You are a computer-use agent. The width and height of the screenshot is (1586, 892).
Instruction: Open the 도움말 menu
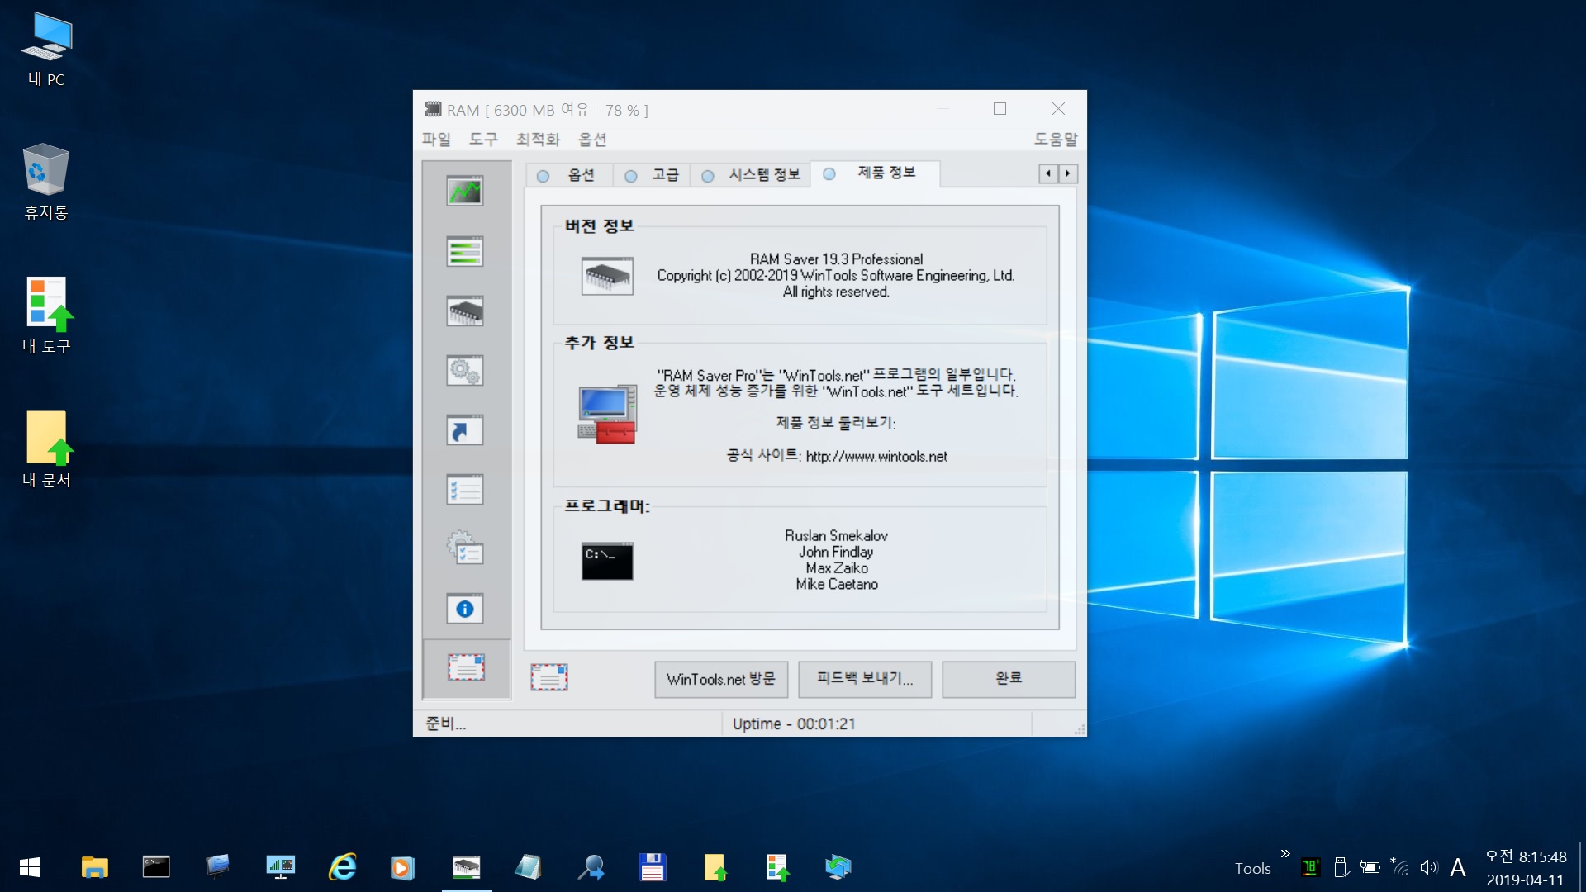pyautogui.click(x=1056, y=140)
